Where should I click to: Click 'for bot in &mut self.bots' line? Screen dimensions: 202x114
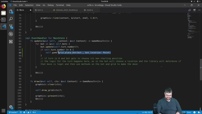[53, 44]
